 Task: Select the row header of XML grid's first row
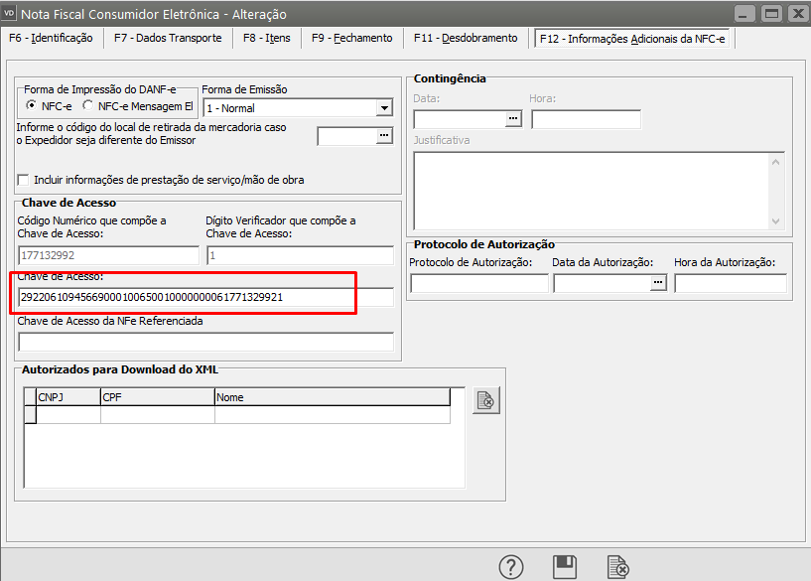pyautogui.click(x=30, y=415)
